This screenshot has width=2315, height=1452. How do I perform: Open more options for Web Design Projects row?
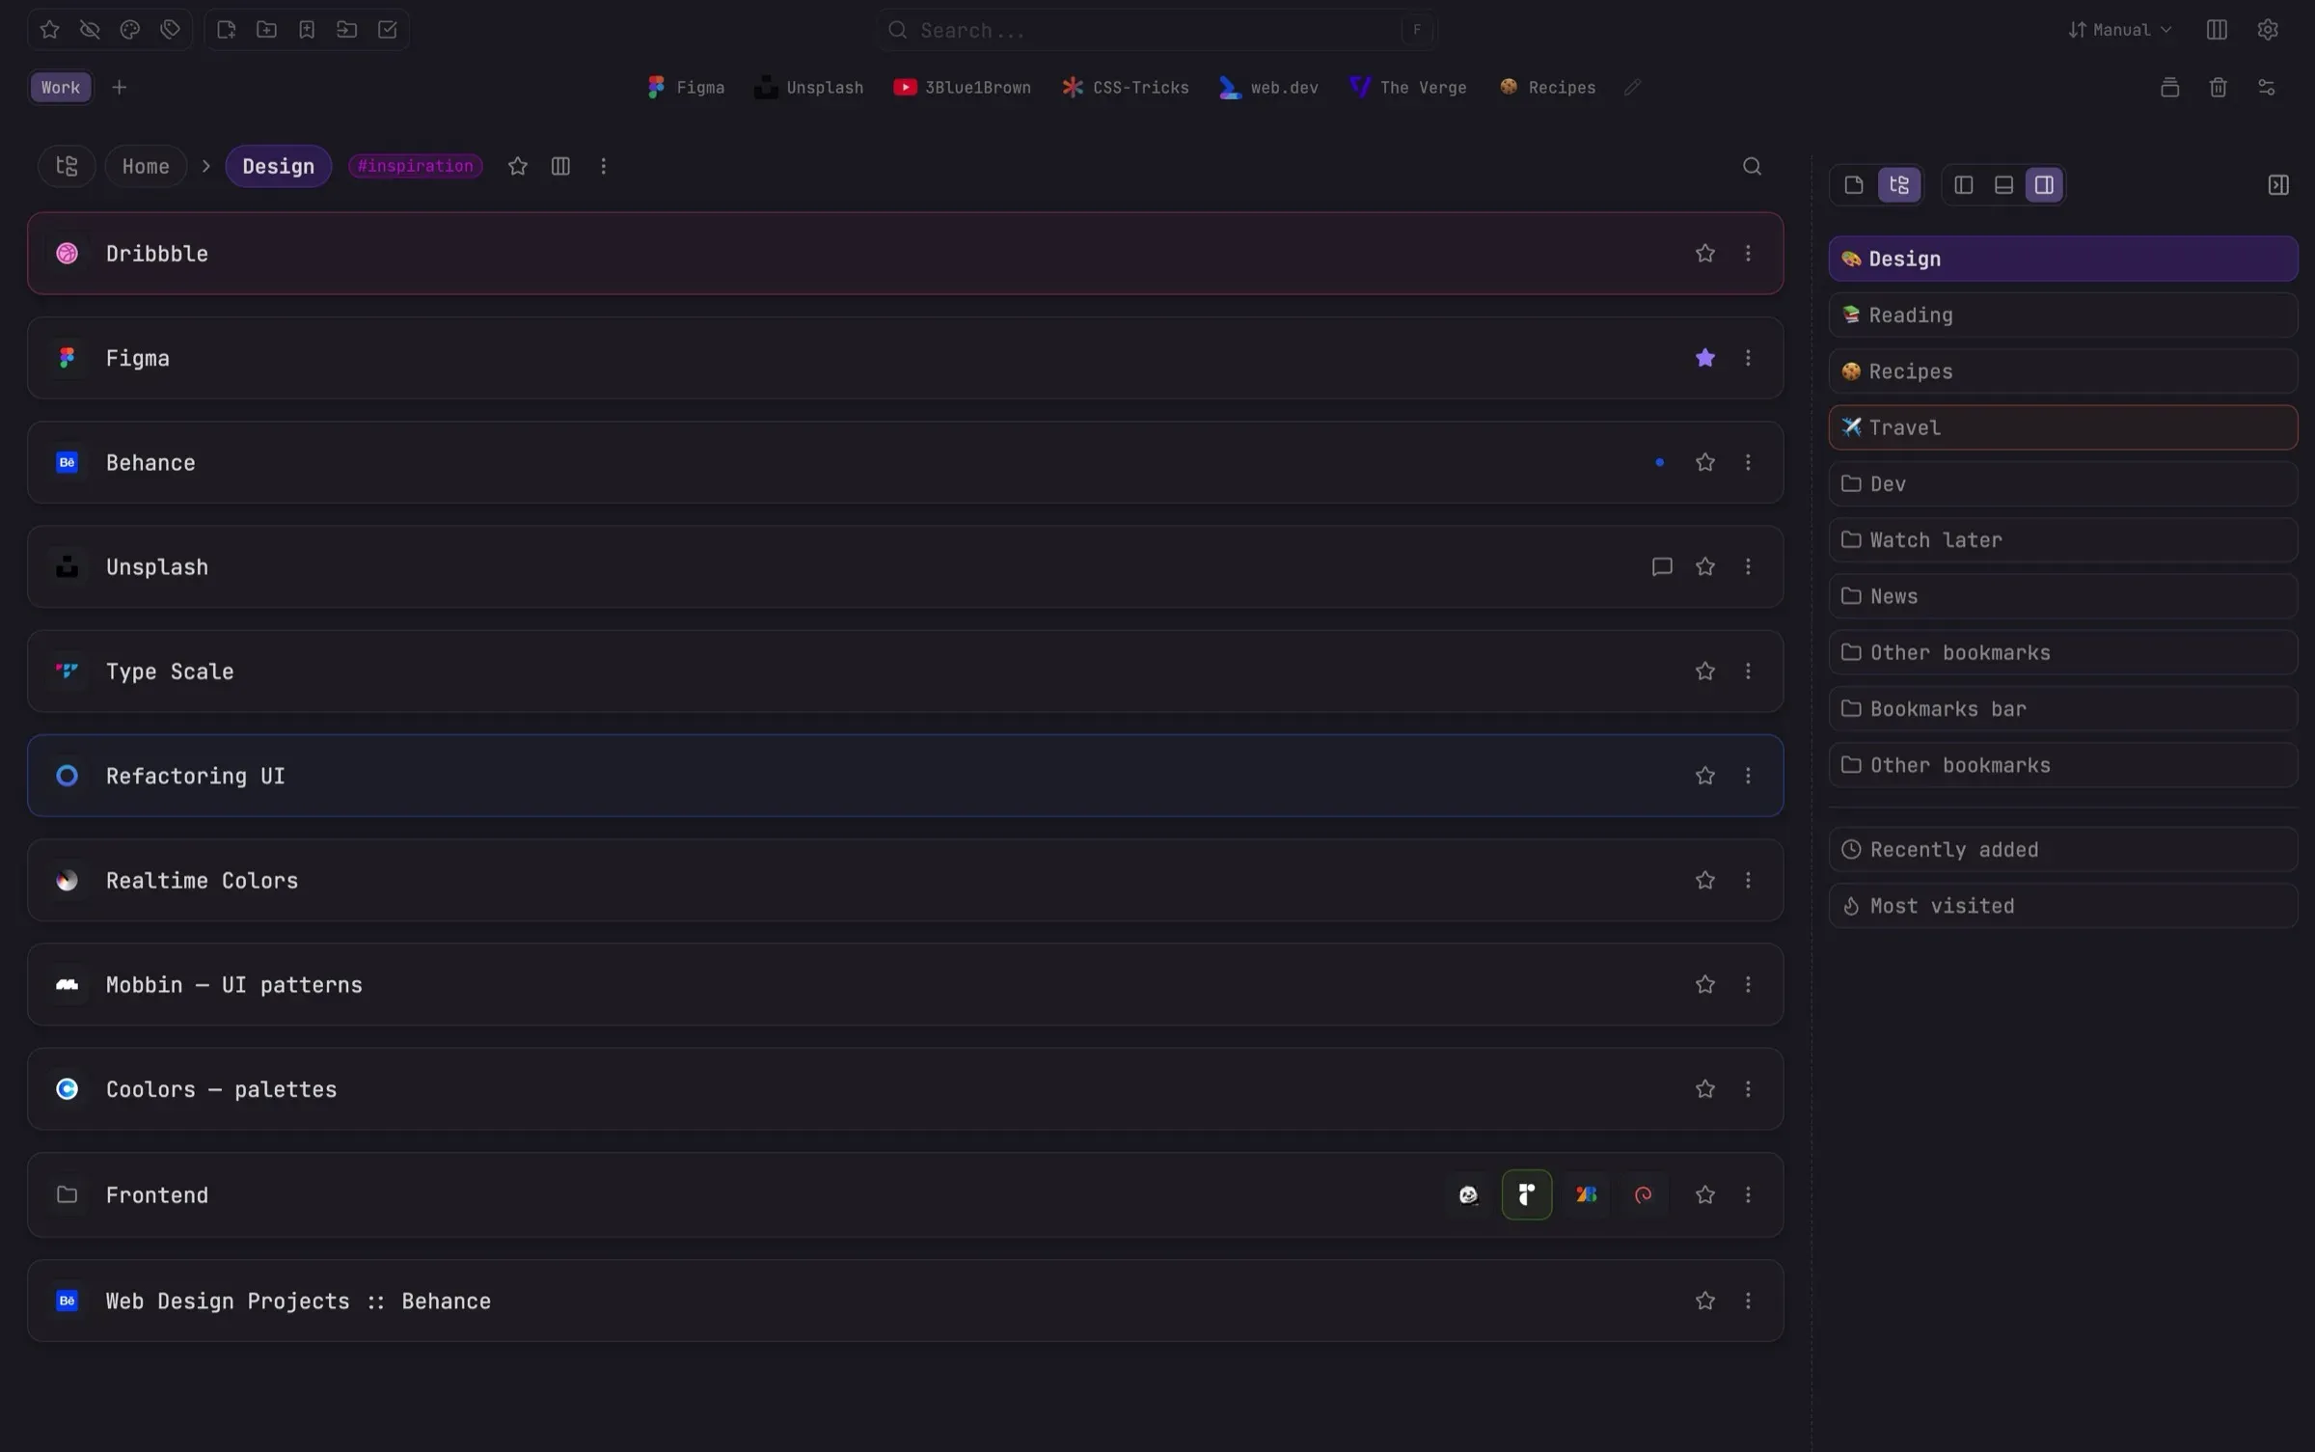click(x=1748, y=1301)
